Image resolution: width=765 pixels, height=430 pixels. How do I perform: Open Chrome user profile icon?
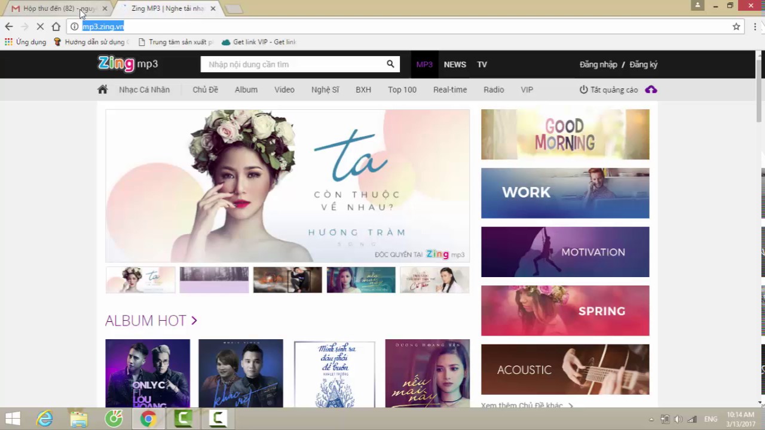(x=697, y=5)
